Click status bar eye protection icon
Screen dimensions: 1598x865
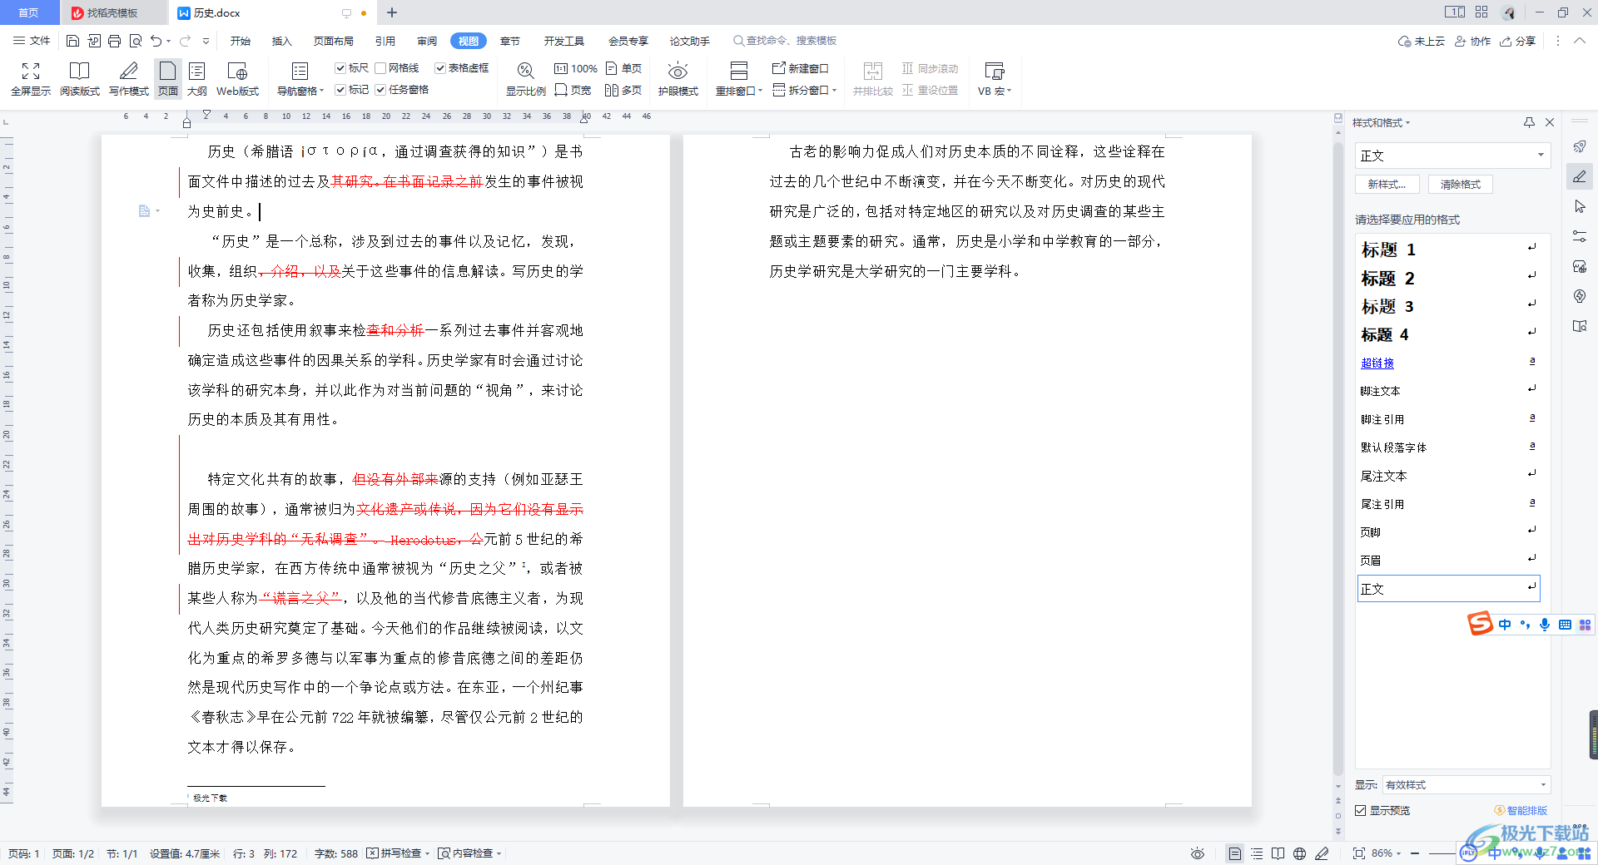coord(1198,853)
